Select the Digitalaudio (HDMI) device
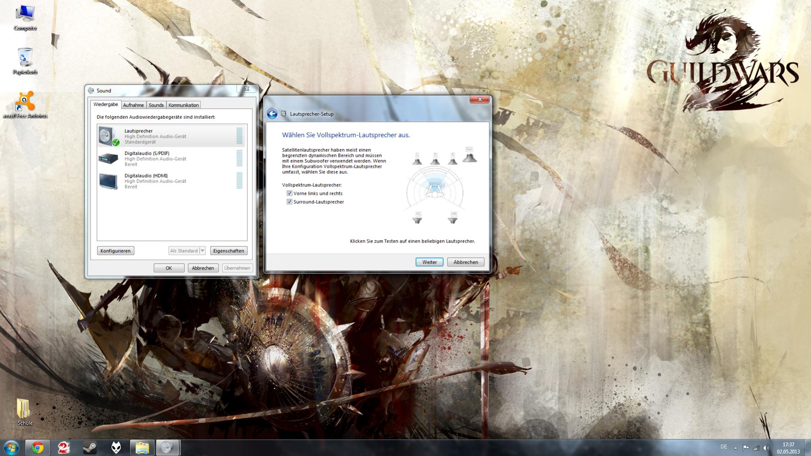The width and height of the screenshot is (811, 456). tap(172, 181)
